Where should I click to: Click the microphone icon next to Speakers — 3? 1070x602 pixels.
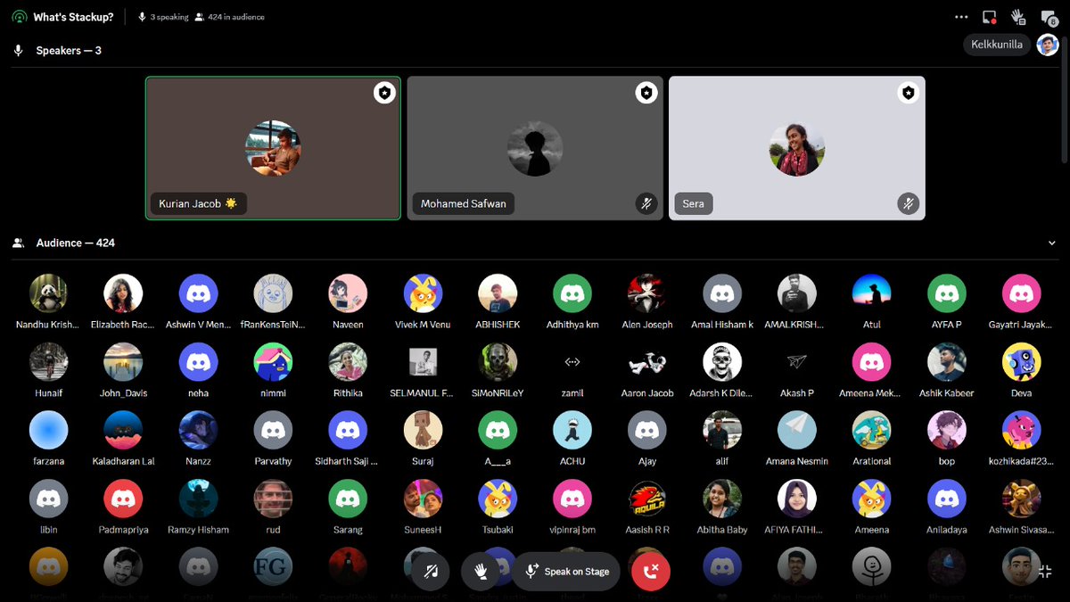(x=18, y=51)
